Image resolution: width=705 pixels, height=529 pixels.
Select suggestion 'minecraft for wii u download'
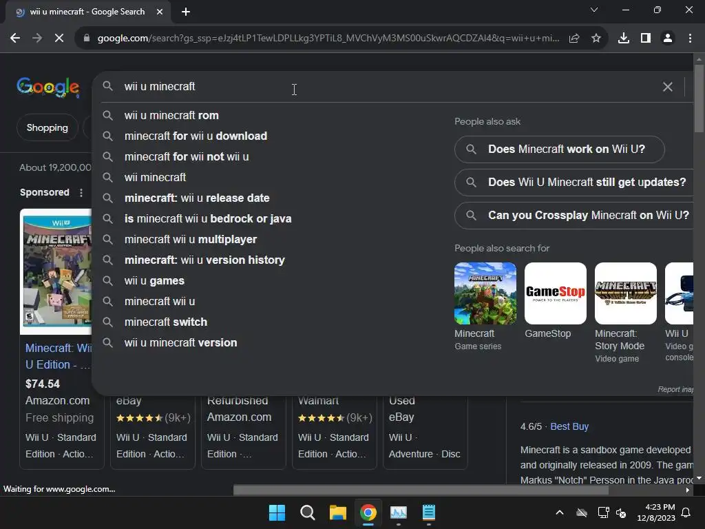(196, 136)
